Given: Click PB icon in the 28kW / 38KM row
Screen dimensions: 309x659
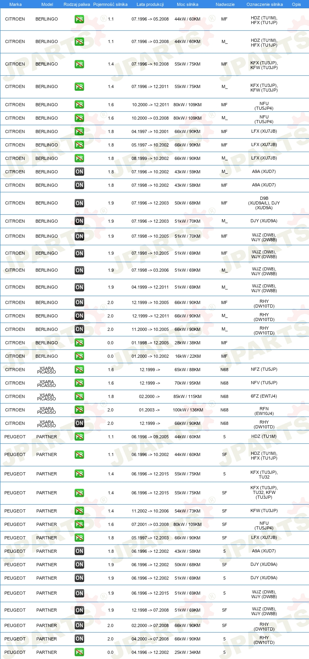Looking at the screenshot, I should tap(79, 343).
